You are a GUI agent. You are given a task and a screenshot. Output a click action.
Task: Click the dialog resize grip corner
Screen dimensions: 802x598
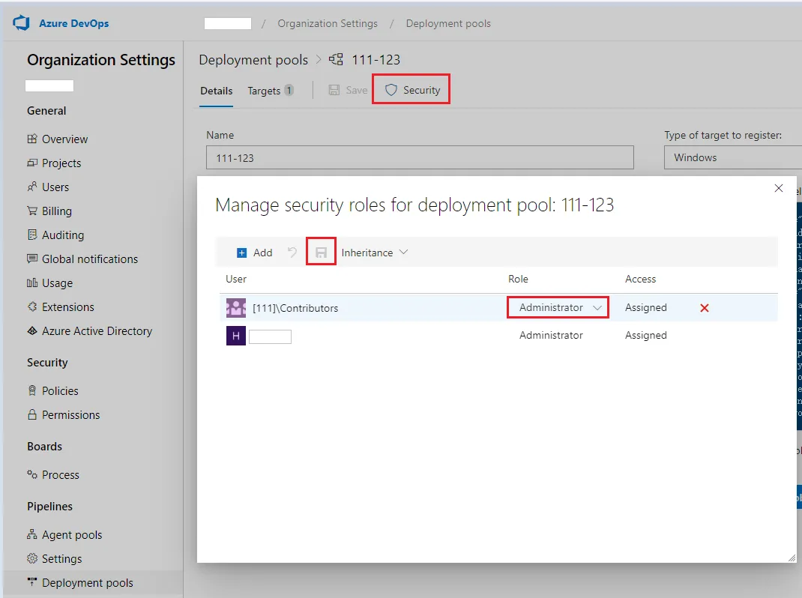792,558
